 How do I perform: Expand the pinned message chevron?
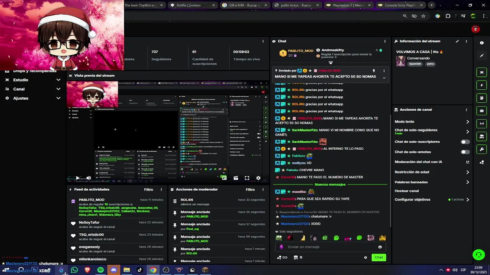coord(384,78)
